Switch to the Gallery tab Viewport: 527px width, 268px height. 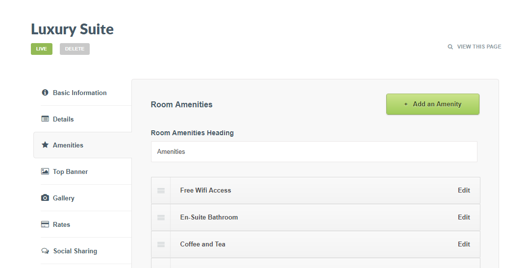pos(64,198)
